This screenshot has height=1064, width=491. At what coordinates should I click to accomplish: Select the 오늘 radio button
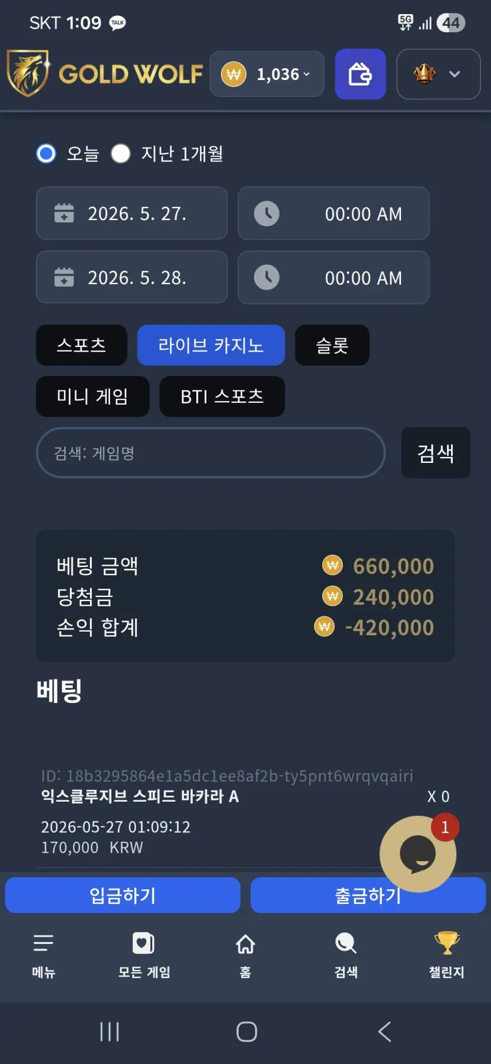[x=46, y=154]
